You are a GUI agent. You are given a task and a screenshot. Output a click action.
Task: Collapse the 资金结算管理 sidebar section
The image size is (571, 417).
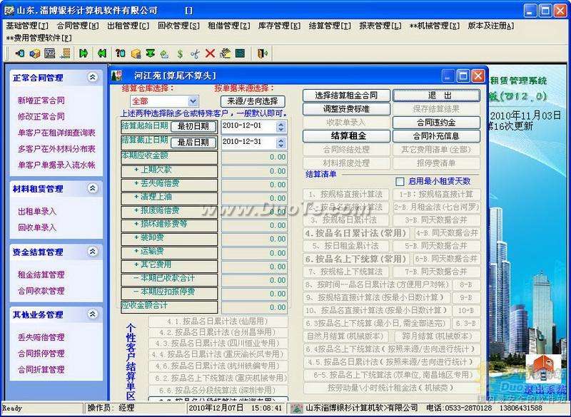point(93,252)
